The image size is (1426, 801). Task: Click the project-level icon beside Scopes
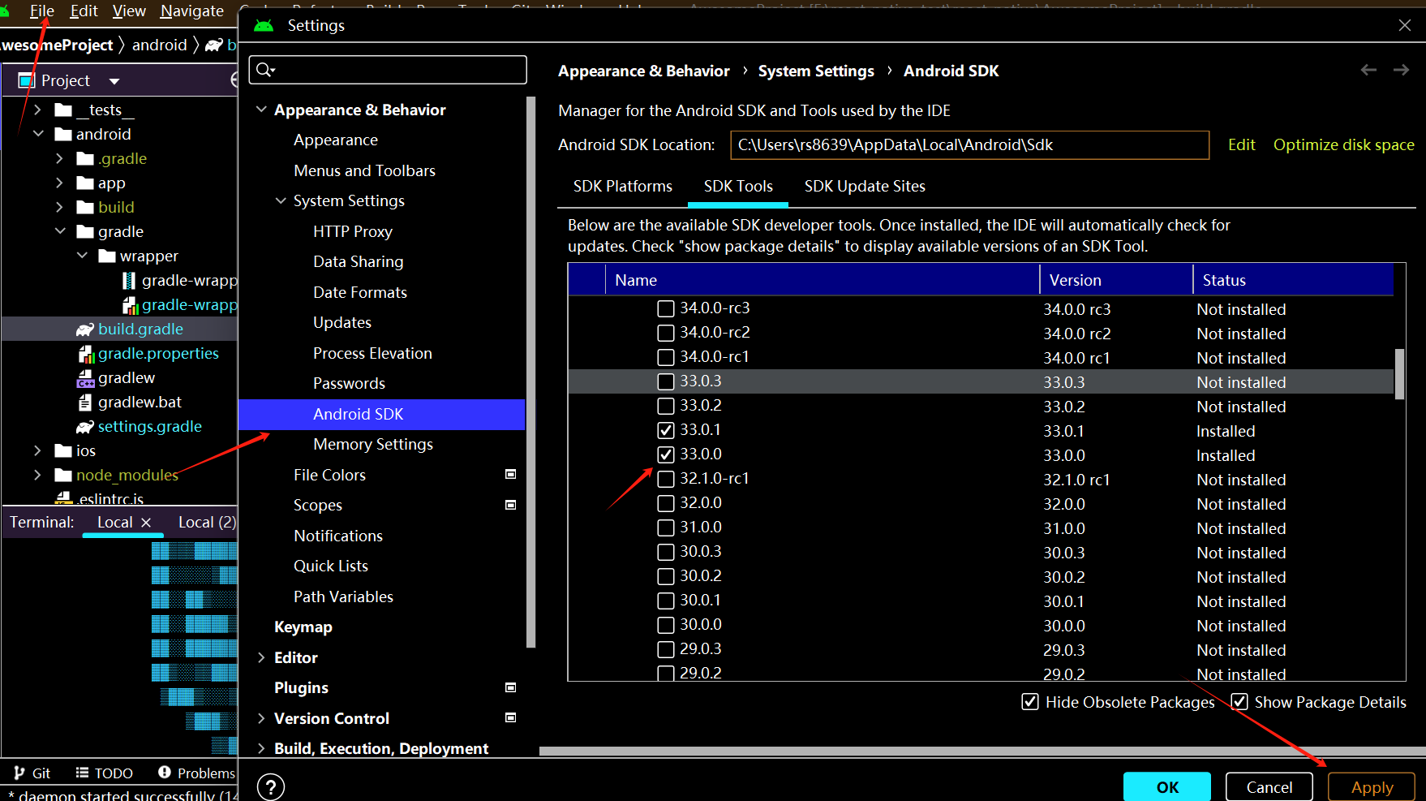pos(511,505)
